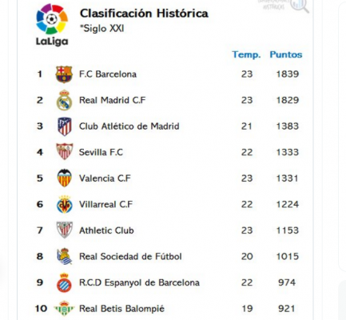Click the Real Sociedad crest
The image size is (346, 320).
tap(65, 256)
